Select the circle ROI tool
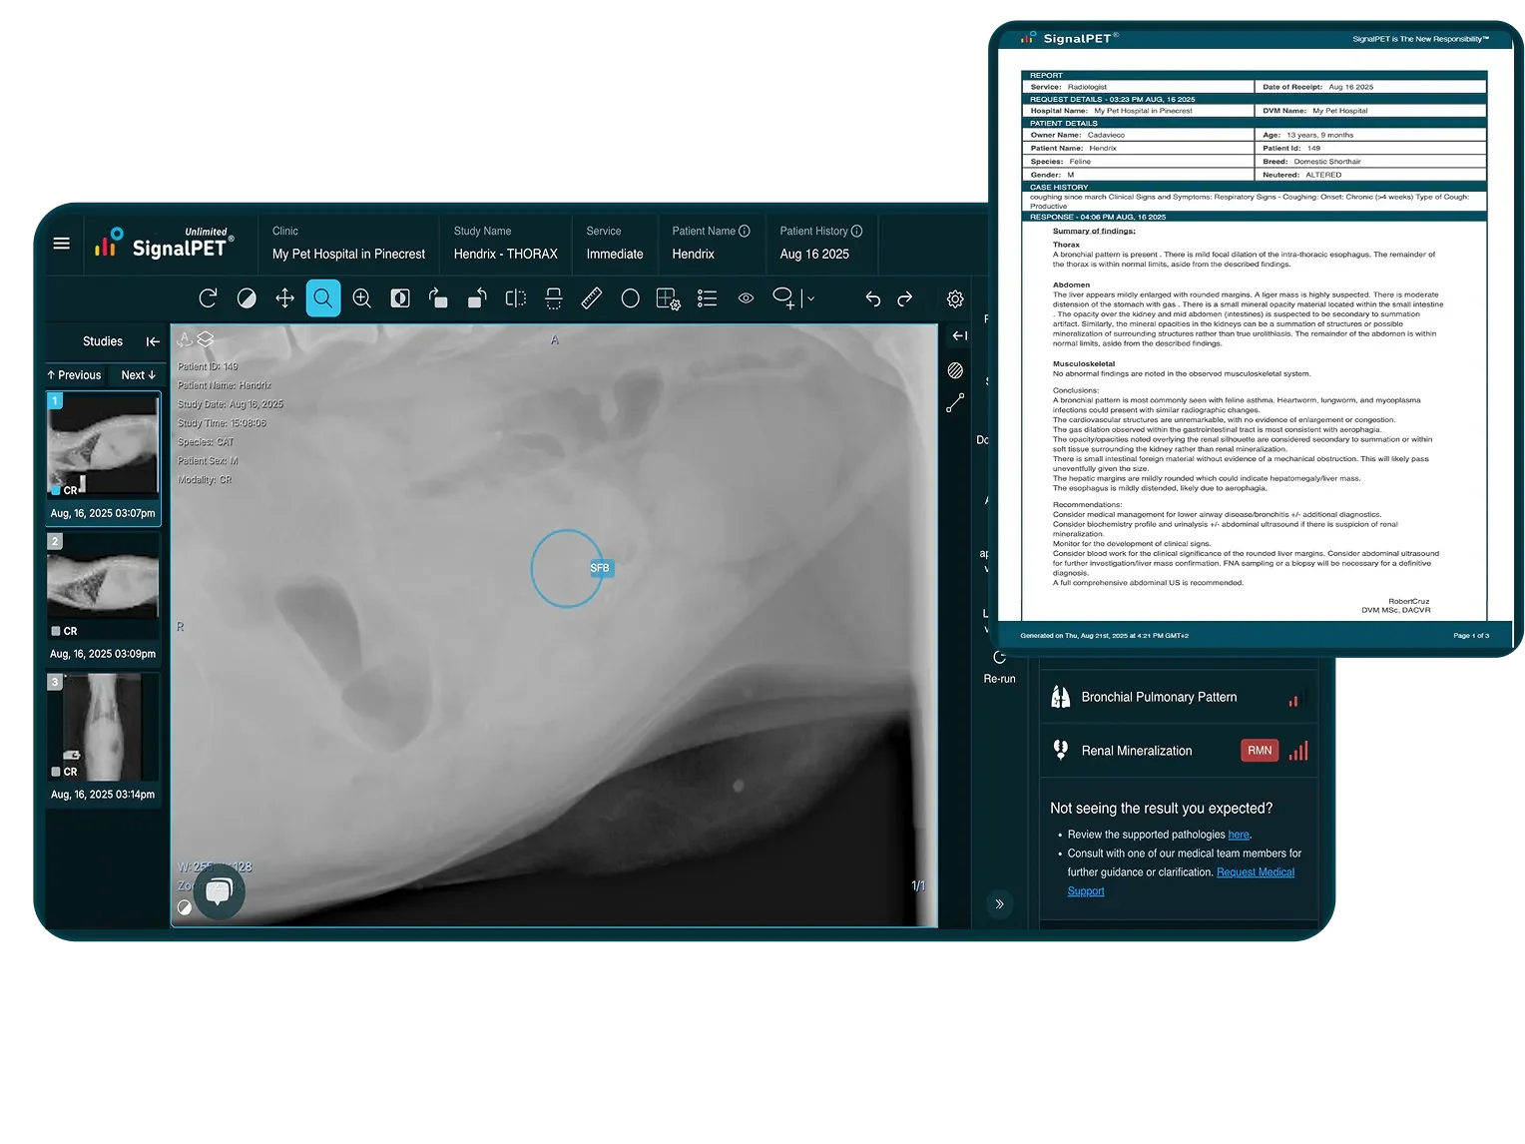Viewport: 1525px width, 1144px height. pyautogui.click(x=630, y=298)
